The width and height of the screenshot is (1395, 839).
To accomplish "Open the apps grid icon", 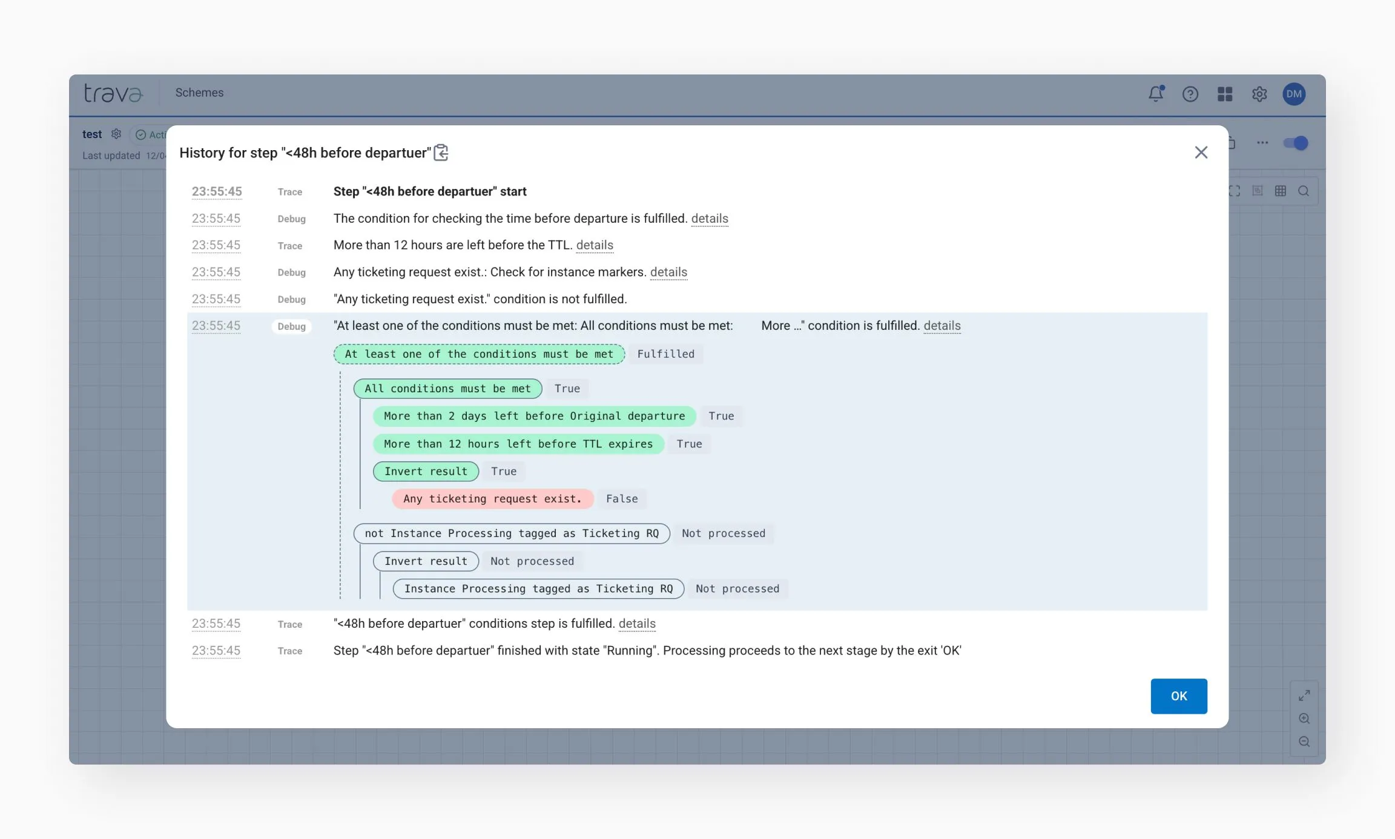I will pos(1224,94).
